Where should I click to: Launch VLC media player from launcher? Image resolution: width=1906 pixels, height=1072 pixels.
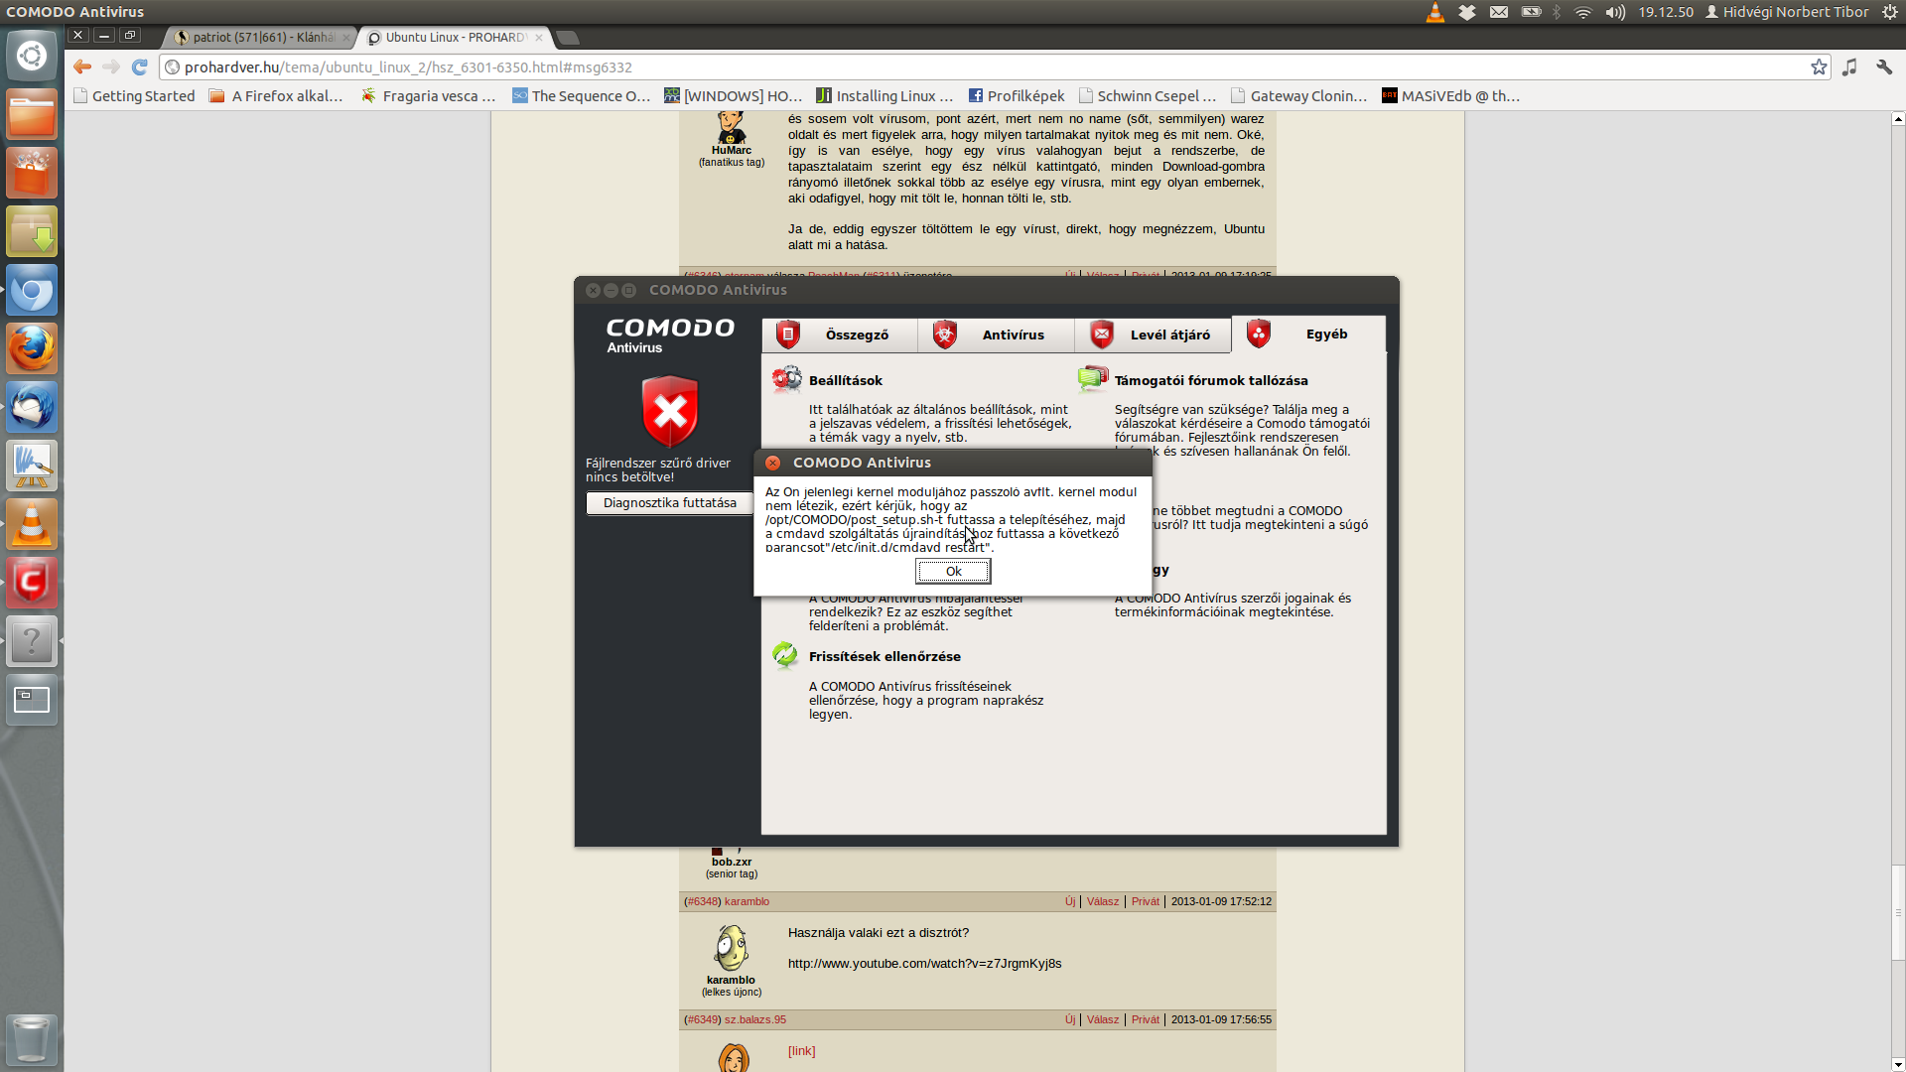point(32,525)
